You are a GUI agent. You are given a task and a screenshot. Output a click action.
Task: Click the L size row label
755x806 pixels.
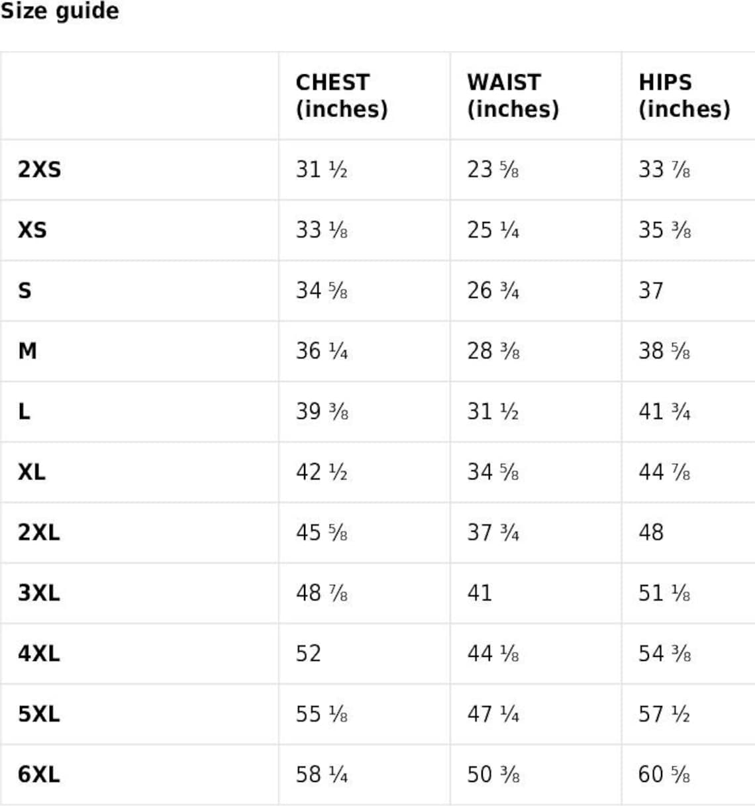[x=24, y=411]
